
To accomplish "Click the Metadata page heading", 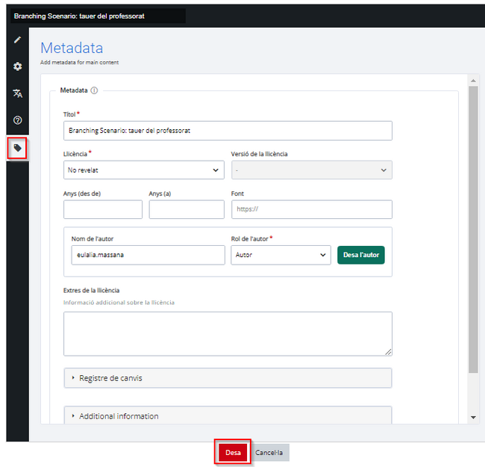I will tap(72, 48).
